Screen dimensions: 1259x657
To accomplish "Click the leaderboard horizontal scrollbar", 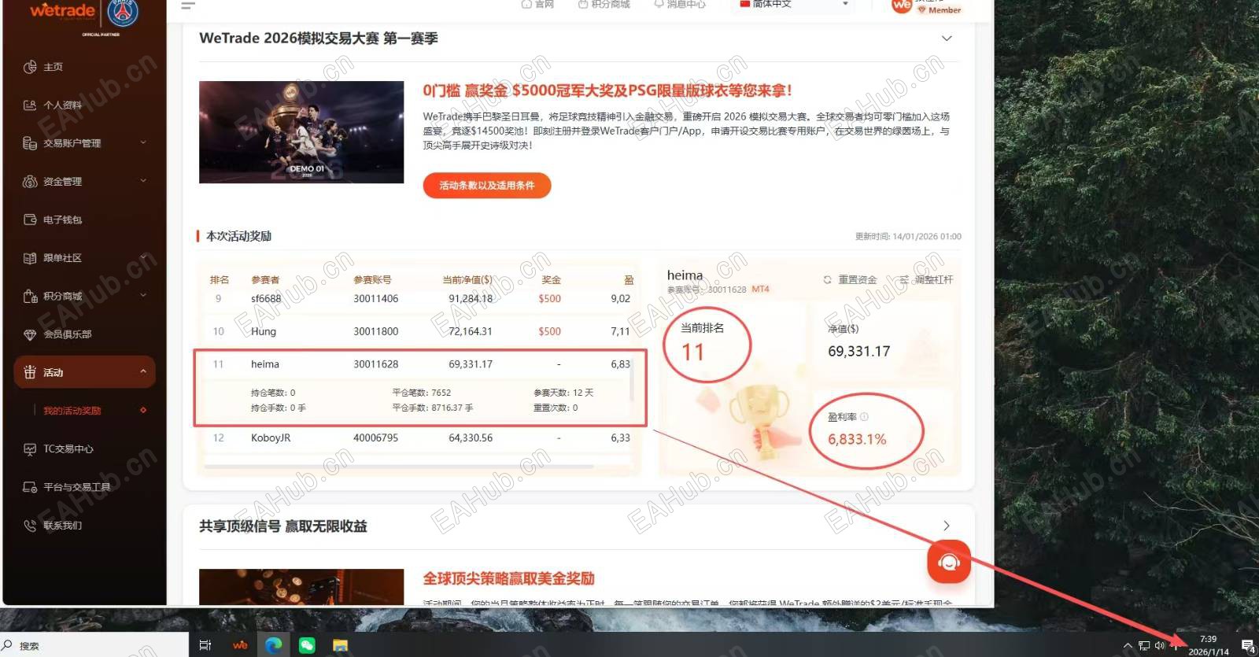I will tap(398, 467).
